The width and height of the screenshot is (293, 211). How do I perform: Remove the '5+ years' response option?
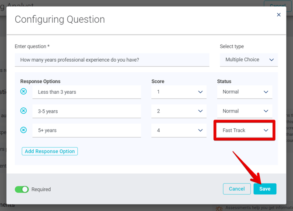tap(24, 130)
